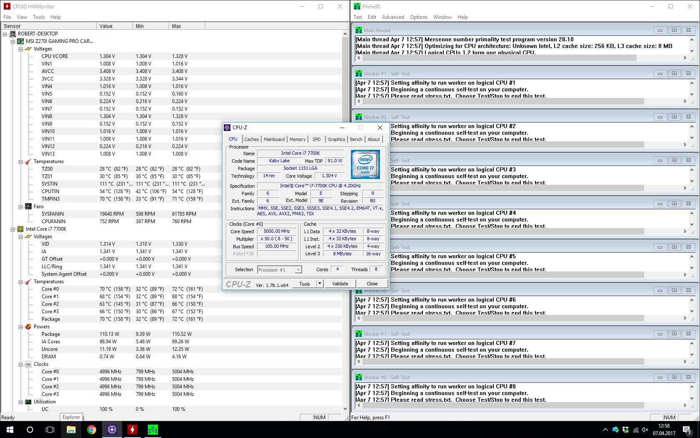Click the network tray icon

point(636,430)
